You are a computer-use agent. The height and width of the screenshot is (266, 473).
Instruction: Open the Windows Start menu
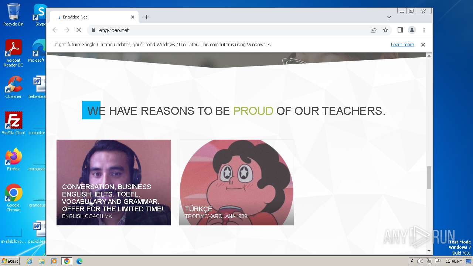point(10,261)
